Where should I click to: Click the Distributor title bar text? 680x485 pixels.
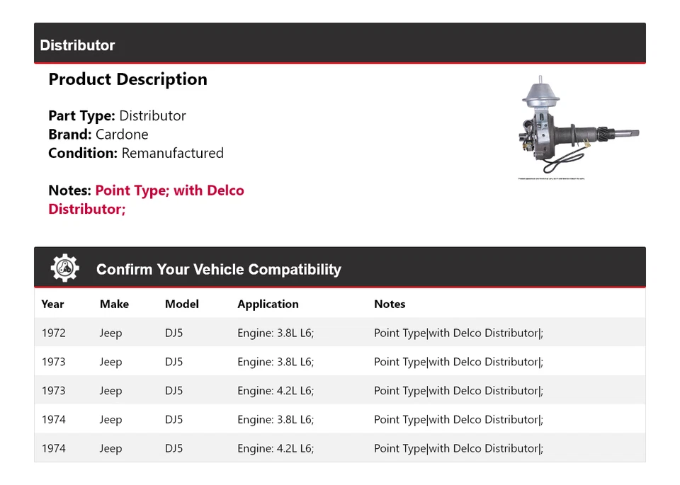[x=77, y=45]
